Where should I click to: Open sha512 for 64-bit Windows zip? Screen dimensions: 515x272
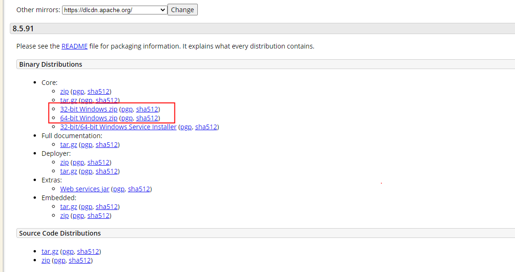click(x=147, y=118)
